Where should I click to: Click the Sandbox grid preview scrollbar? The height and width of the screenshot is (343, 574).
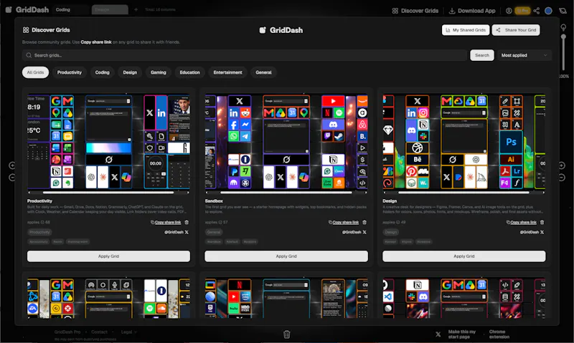pos(286,192)
